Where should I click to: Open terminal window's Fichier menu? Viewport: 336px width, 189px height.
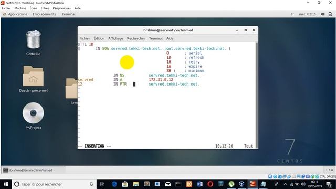85,38
